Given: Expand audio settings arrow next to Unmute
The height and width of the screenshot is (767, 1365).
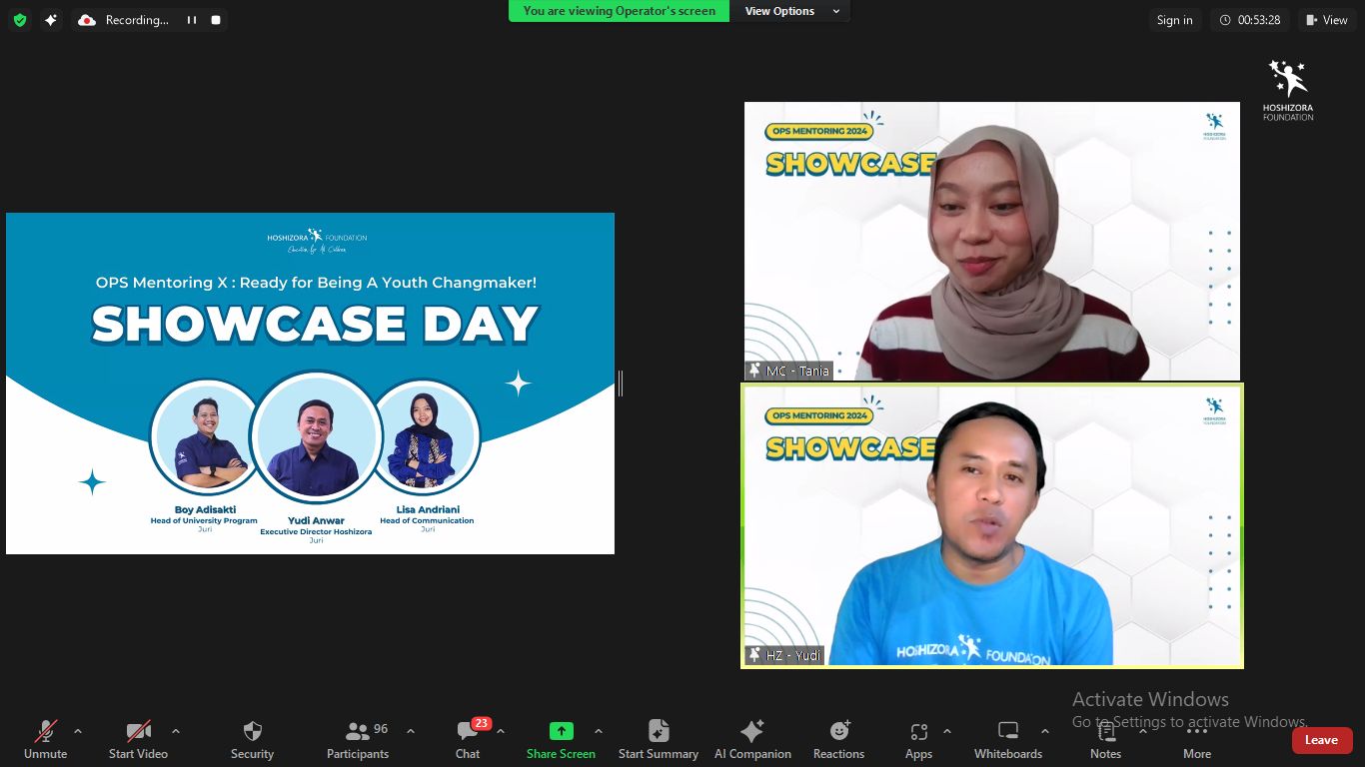Looking at the screenshot, I should click(78, 731).
